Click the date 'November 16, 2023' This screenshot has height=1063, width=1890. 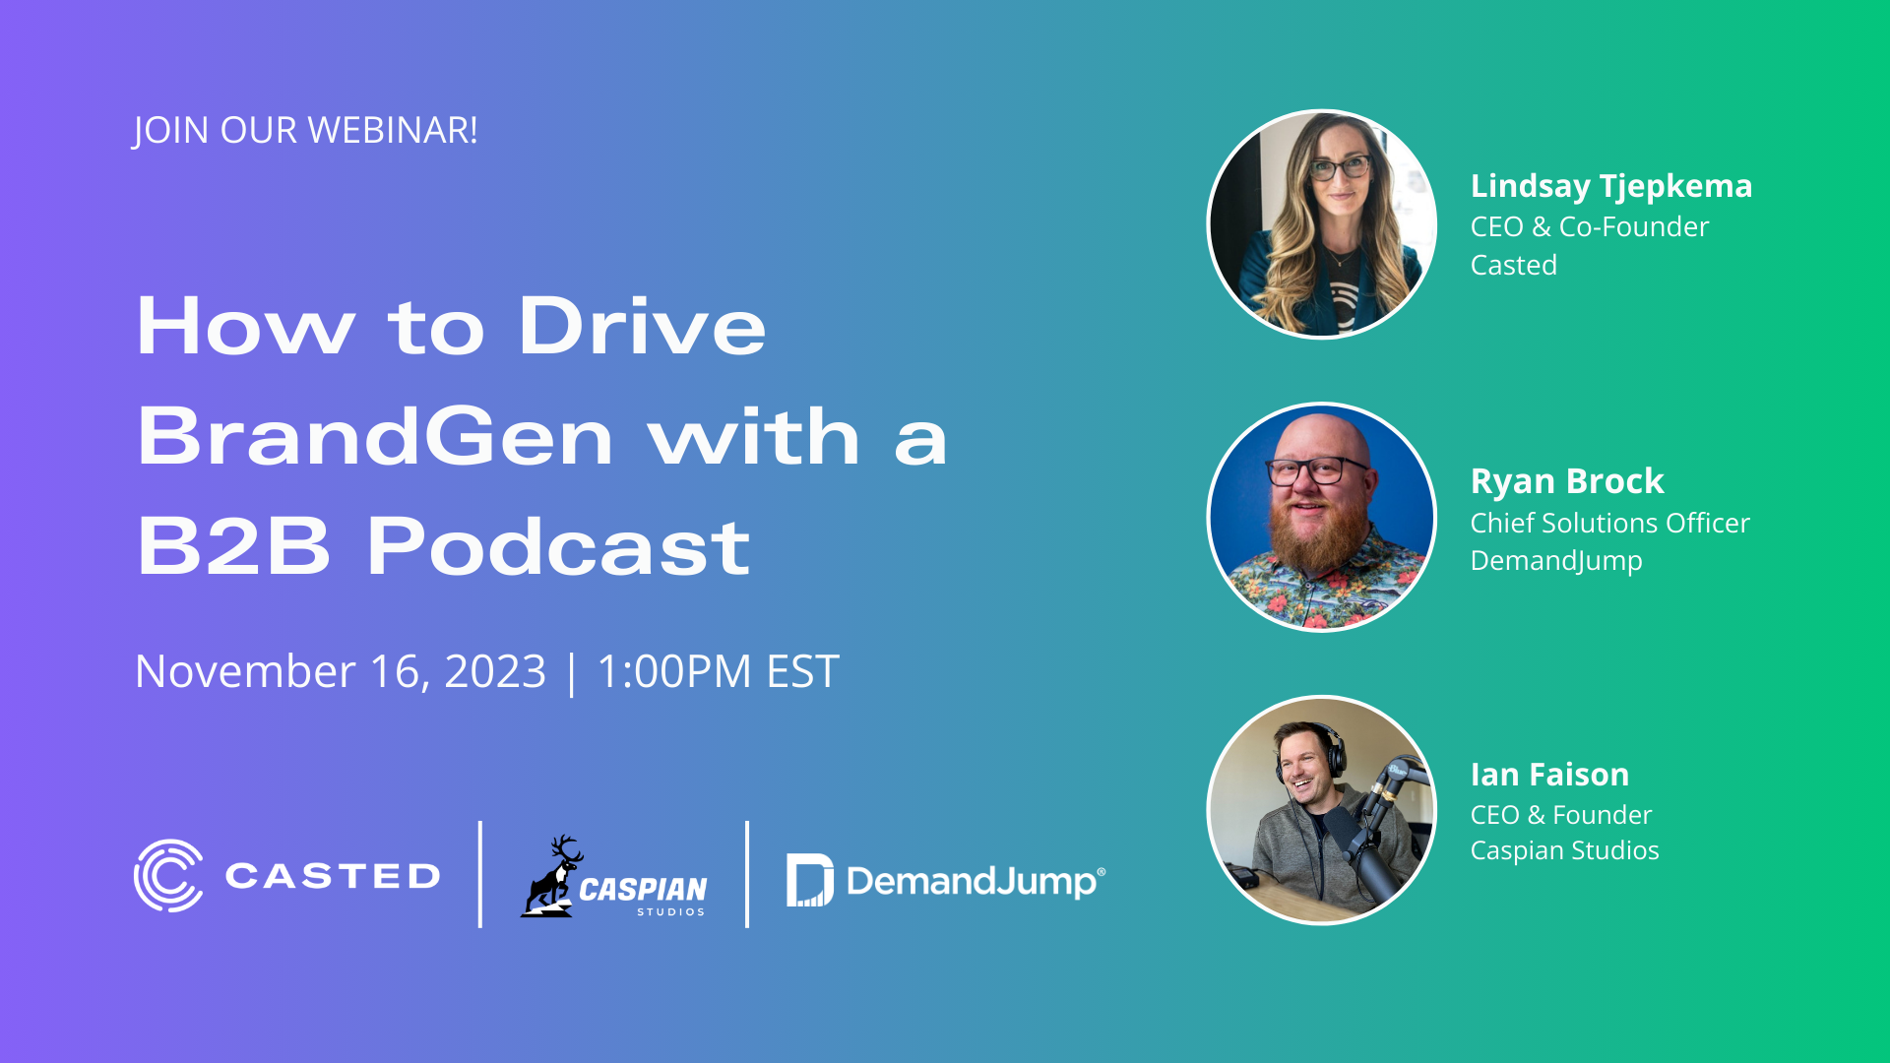341,672
